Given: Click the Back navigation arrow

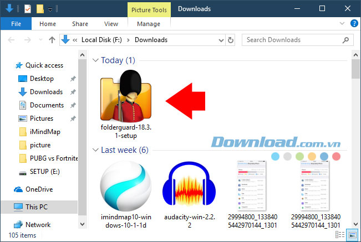Looking at the screenshot, I should (x=11, y=40).
